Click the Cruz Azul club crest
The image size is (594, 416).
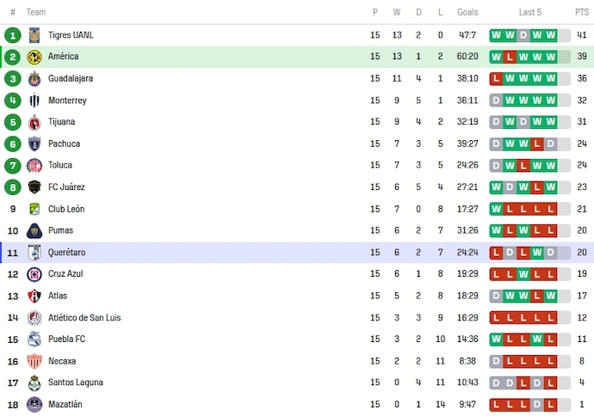click(34, 274)
